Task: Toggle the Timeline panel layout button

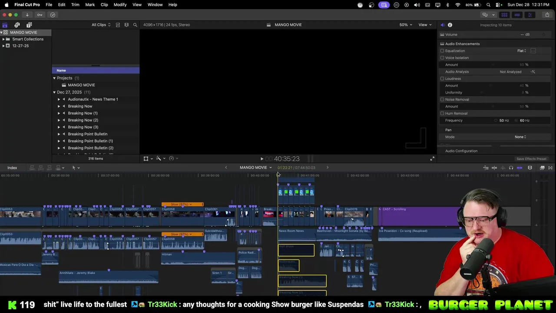Action: coord(517,15)
